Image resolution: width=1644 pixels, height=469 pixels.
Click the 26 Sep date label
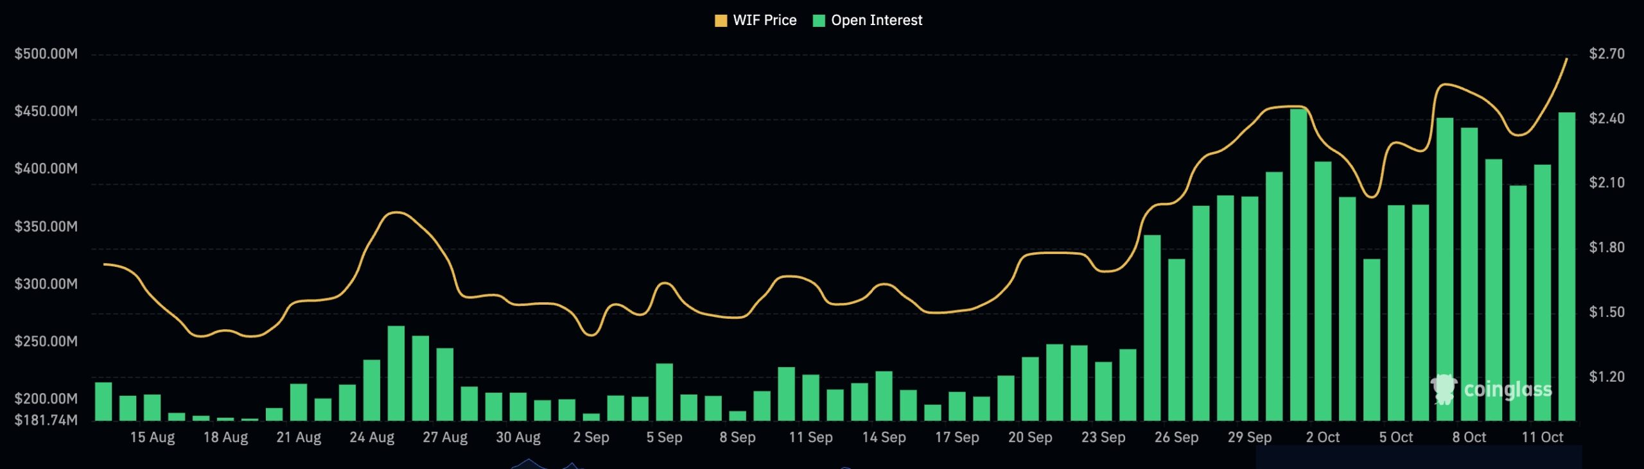point(1176,438)
